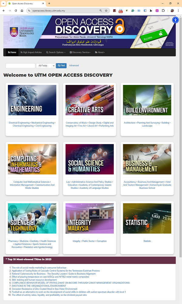
Task: Open the Accountancy link
Action: pyautogui.click(x=130, y=182)
